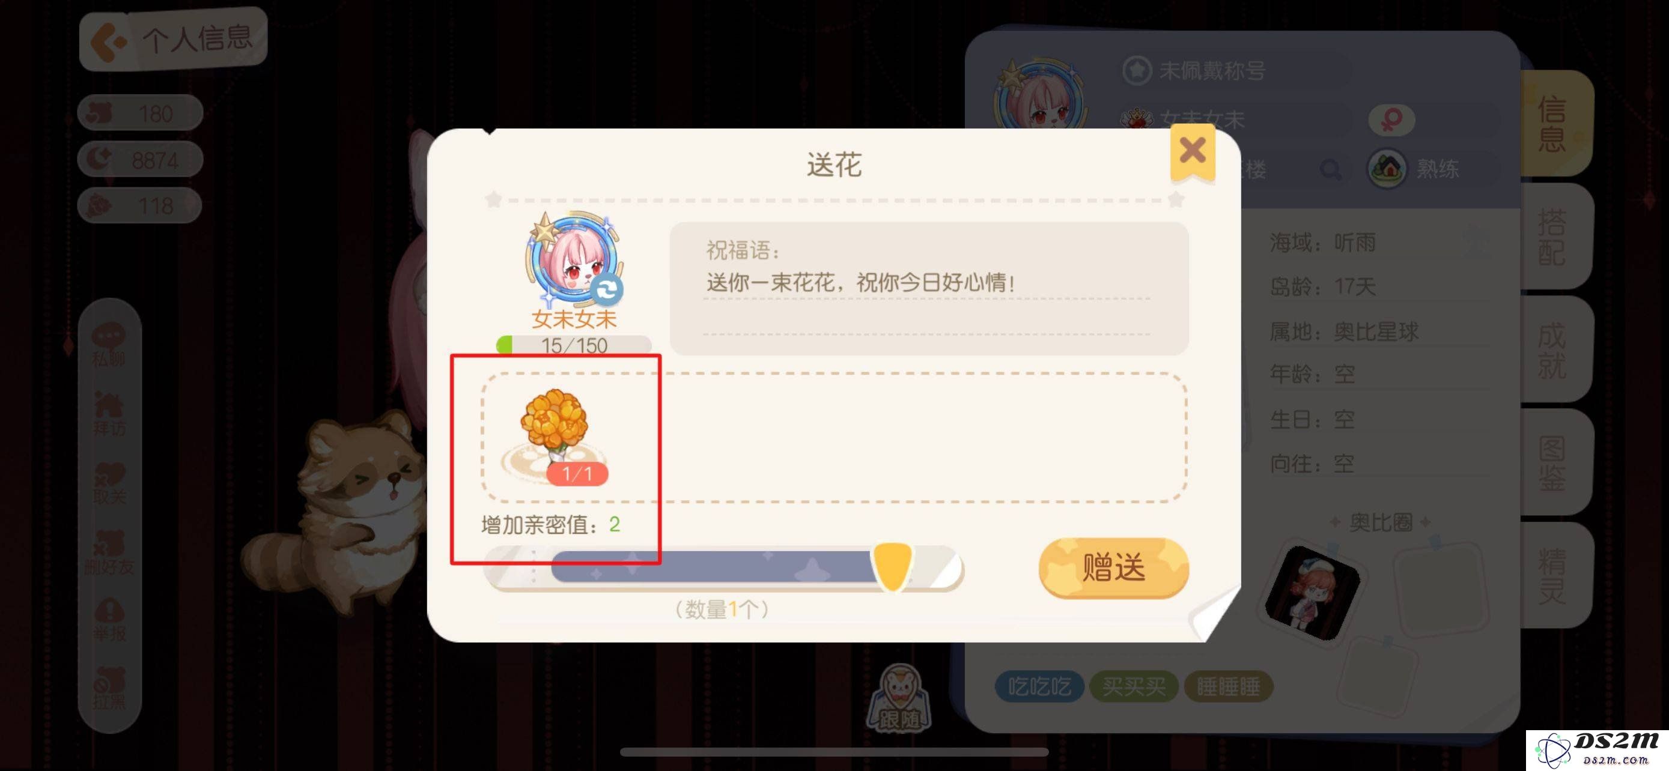The height and width of the screenshot is (771, 1669).
Task: Click the yellow quantity slider handle
Action: (x=892, y=566)
